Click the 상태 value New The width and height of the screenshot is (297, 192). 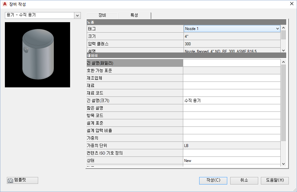tap(232, 161)
